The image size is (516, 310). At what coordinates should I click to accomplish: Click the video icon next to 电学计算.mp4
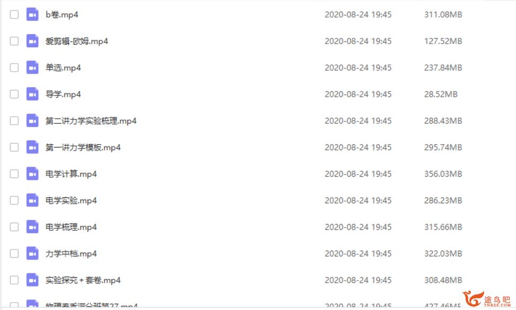(32, 174)
